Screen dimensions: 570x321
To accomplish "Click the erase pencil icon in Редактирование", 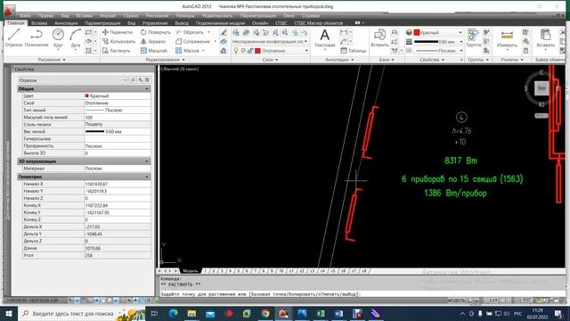I will 224,32.
